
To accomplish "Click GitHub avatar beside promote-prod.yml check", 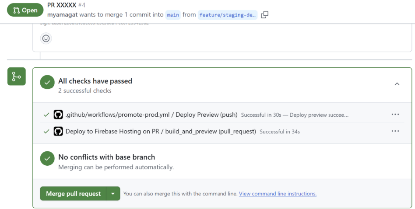I will 58,115.
